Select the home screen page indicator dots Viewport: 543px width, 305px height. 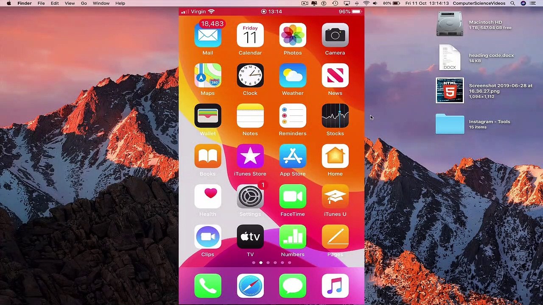(271, 263)
